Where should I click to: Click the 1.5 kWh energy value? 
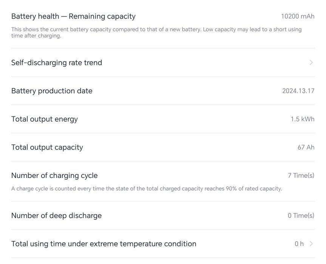click(302, 119)
